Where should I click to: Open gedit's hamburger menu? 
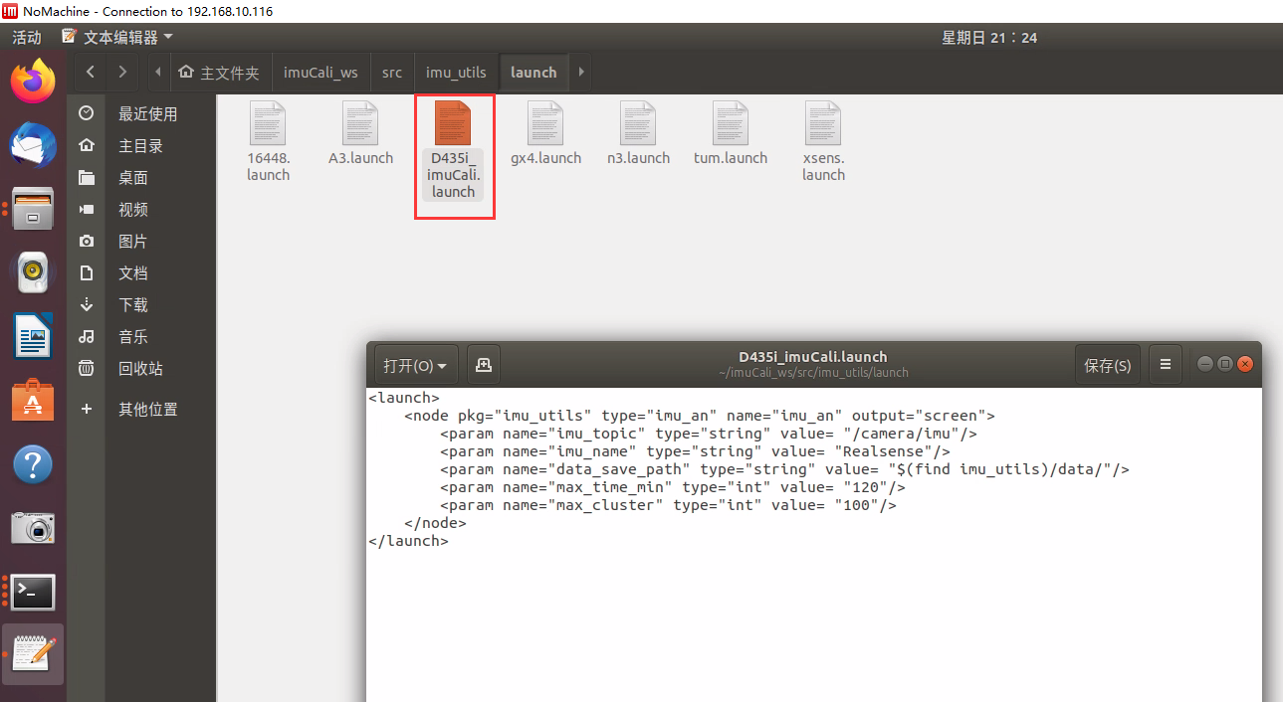[1165, 364]
